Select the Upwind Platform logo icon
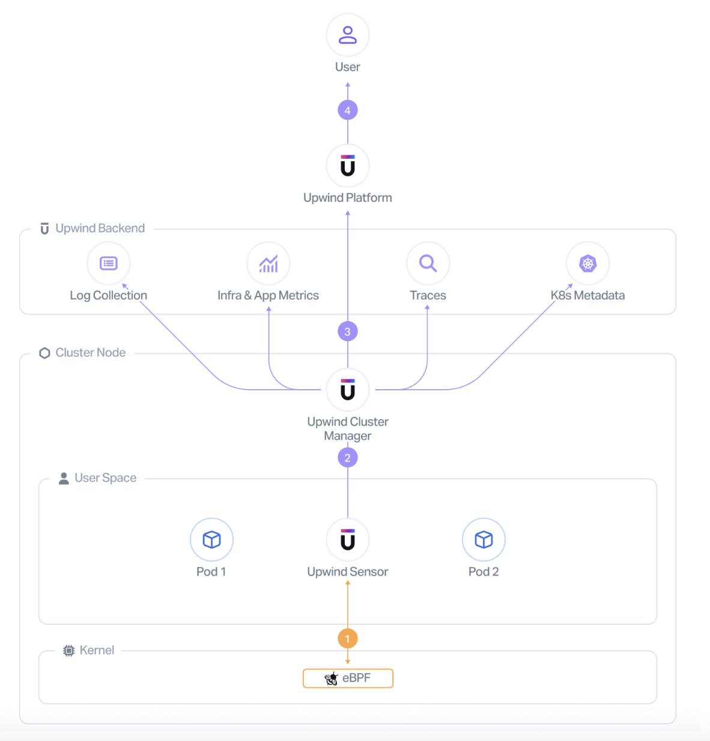The width and height of the screenshot is (710, 741). [x=348, y=166]
